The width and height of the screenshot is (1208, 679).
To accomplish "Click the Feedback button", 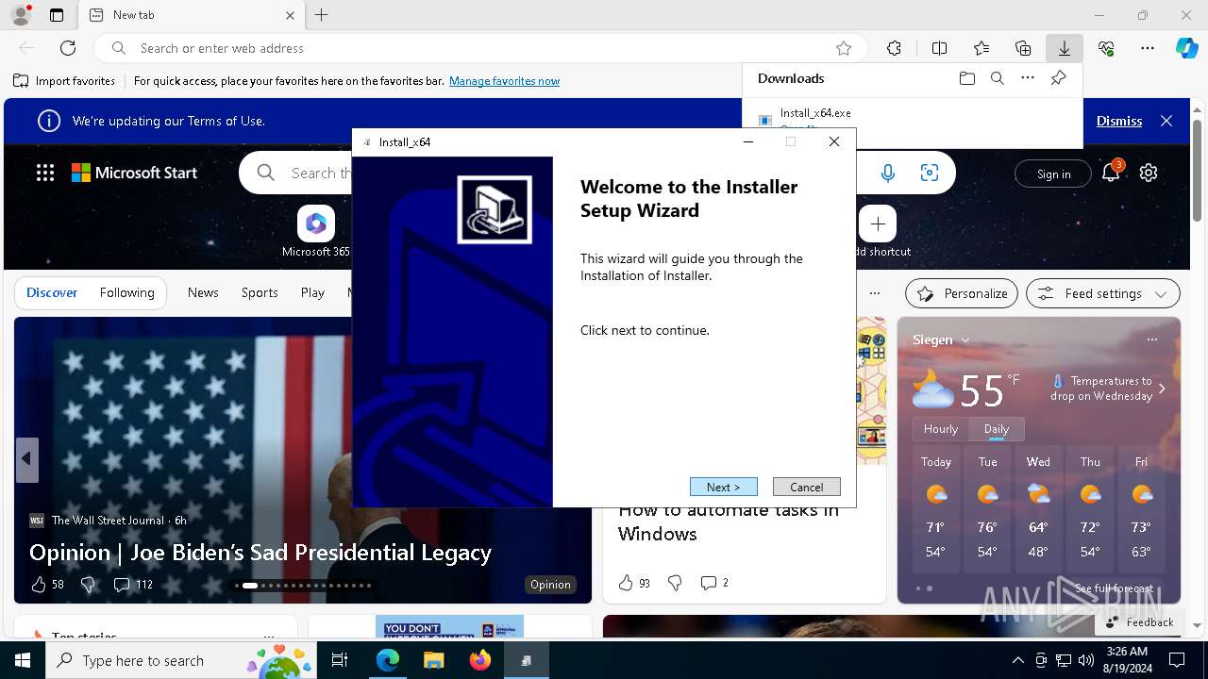I will point(1140,622).
